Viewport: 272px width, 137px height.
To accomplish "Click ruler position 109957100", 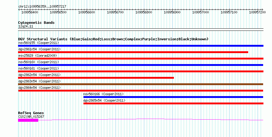I will [229, 12].
